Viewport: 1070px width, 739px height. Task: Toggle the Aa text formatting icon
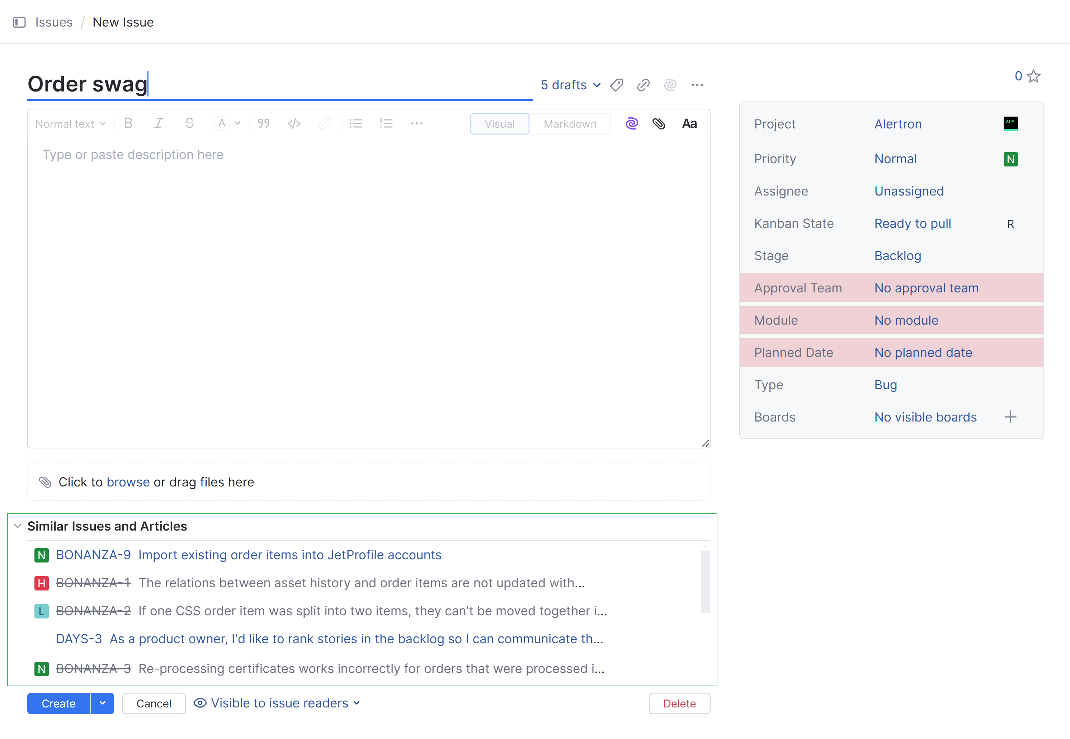click(689, 124)
